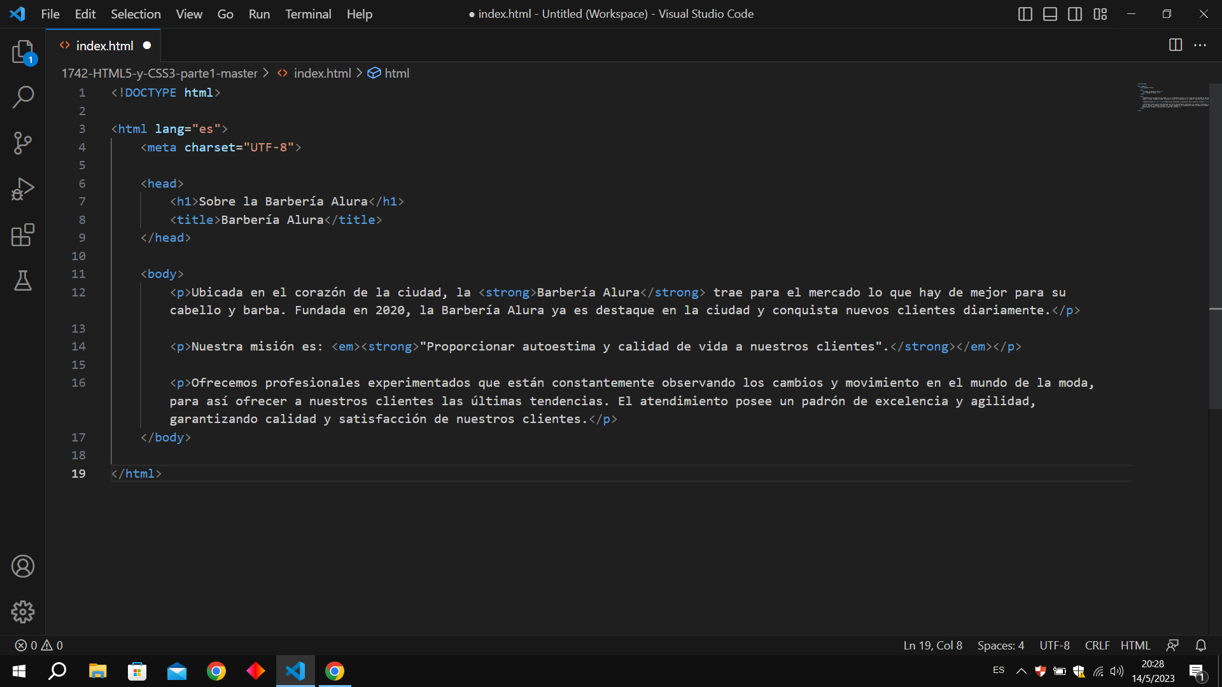
Task: Open the Help menu
Action: pyautogui.click(x=360, y=14)
